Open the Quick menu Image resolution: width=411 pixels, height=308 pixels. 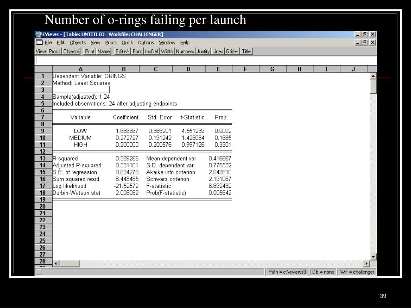(127, 43)
